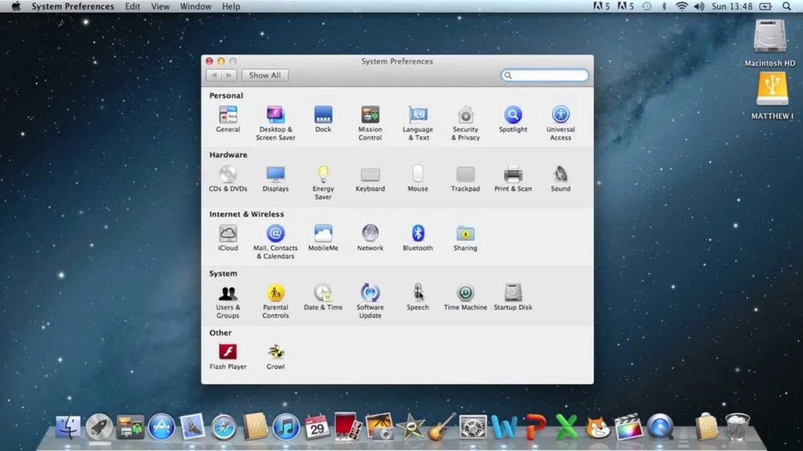Open Finder from the Dock
The height and width of the screenshot is (451, 803).
click(x=68, y=427)
